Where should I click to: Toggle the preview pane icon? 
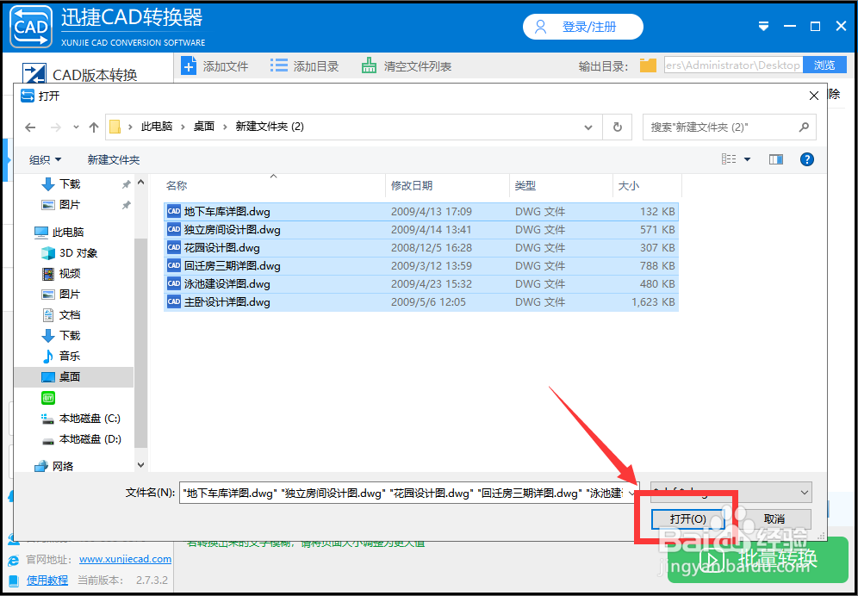click(776, 159)
